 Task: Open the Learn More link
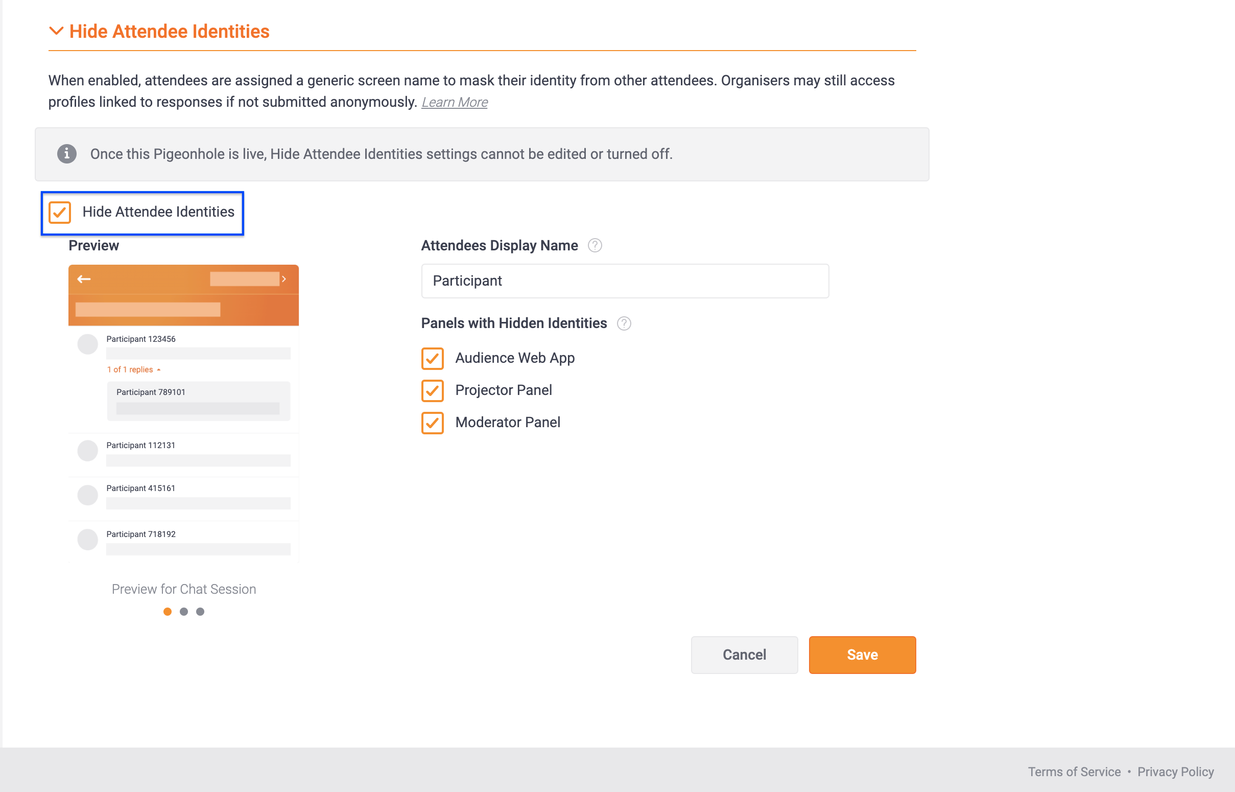[x=455, y=102]
